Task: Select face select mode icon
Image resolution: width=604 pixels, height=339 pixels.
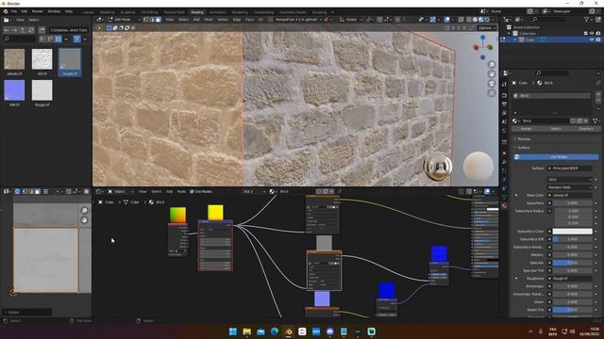Action: (x=159, y=20)
